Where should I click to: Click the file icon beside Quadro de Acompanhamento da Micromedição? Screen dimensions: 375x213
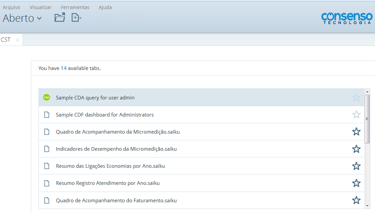click(47, 132)
